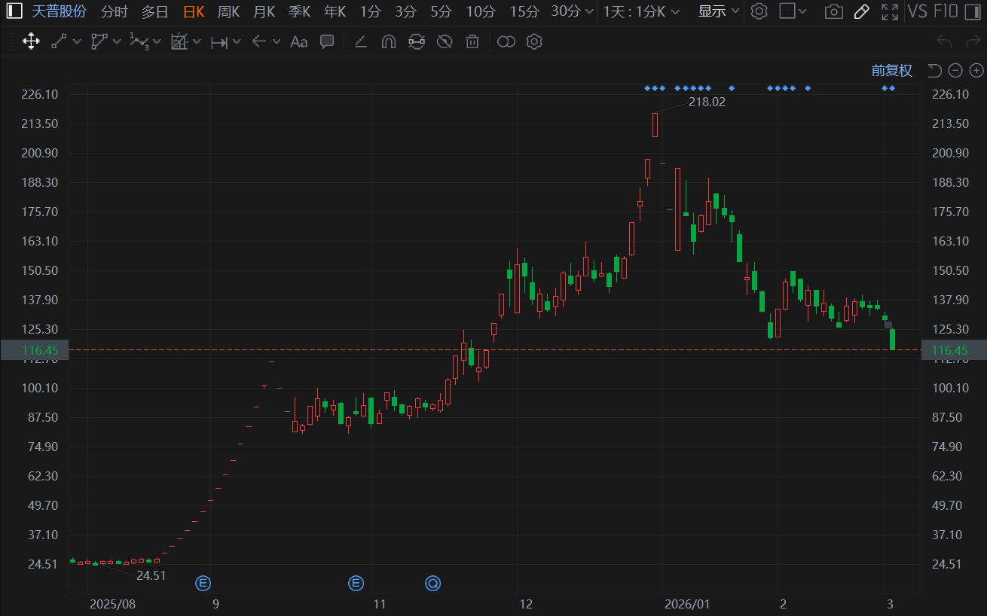
Task: Zoom out chart with minus icon
Action: click(955, 71)
